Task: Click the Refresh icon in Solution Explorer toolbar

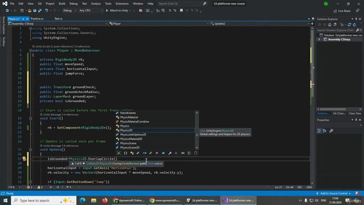Action: point(354,24)
